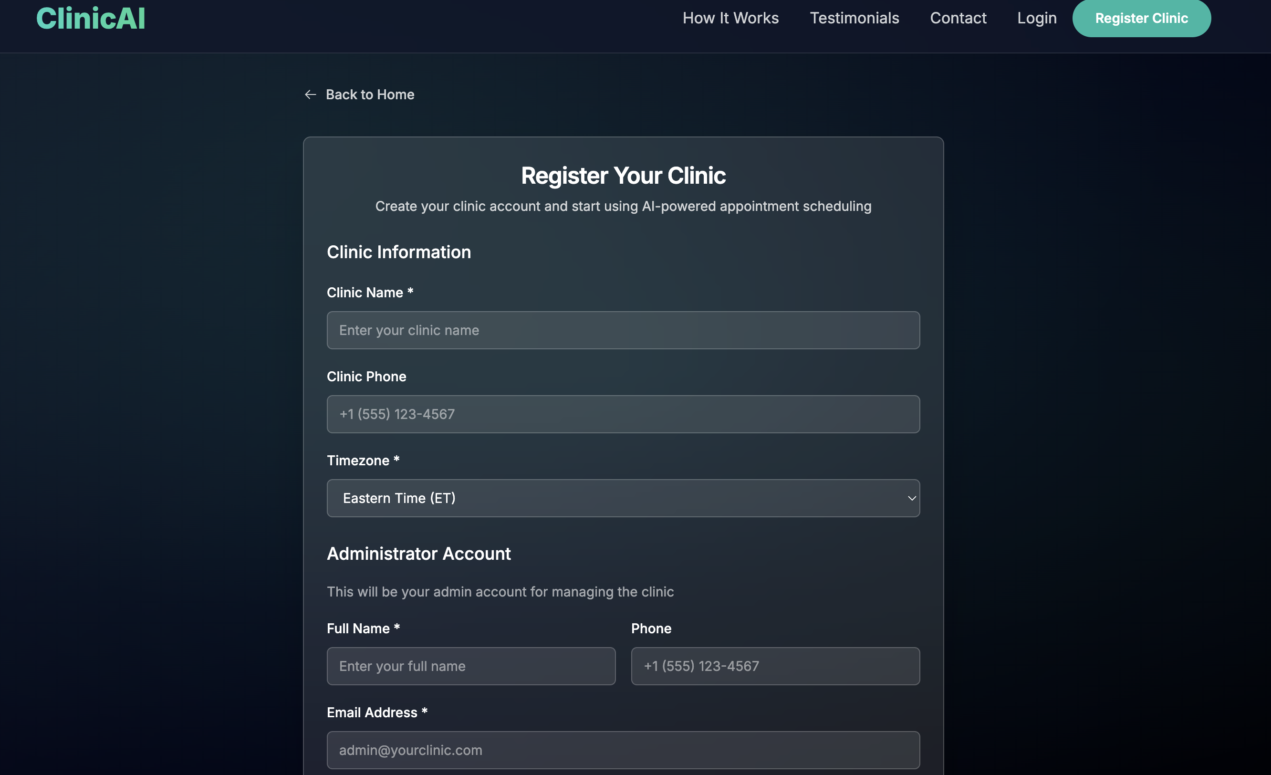Click the Login link
This screenshot has height=775, width=1271.
pos(1036,18)
